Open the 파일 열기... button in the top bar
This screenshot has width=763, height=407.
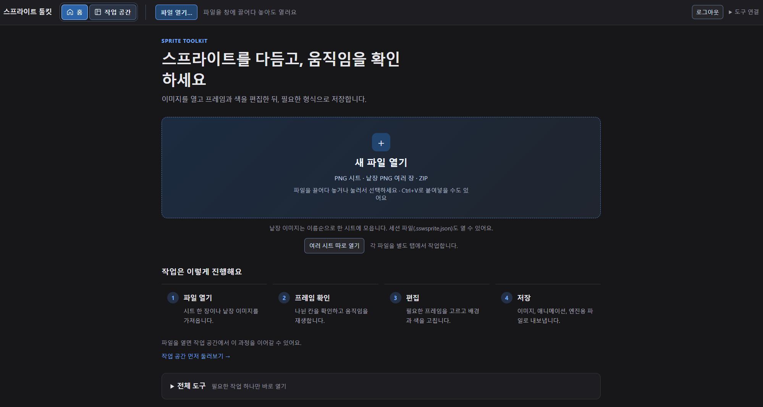pos(176,12)
